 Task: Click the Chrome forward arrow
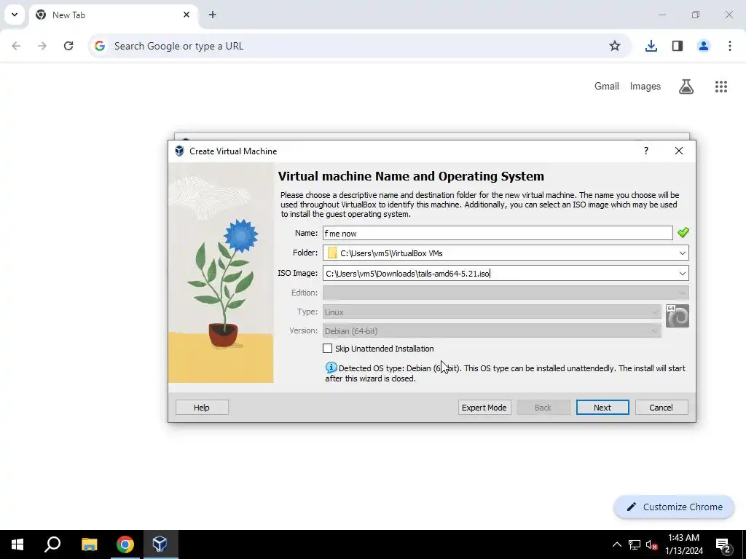42,46
